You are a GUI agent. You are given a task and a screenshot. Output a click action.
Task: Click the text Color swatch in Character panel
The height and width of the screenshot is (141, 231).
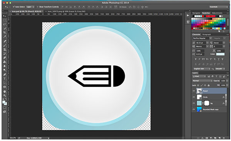pos(220,54)
